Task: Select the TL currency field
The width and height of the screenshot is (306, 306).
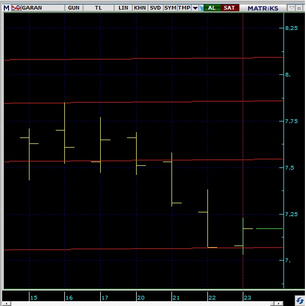Action: pyautogui.click(x=99, y=8)
